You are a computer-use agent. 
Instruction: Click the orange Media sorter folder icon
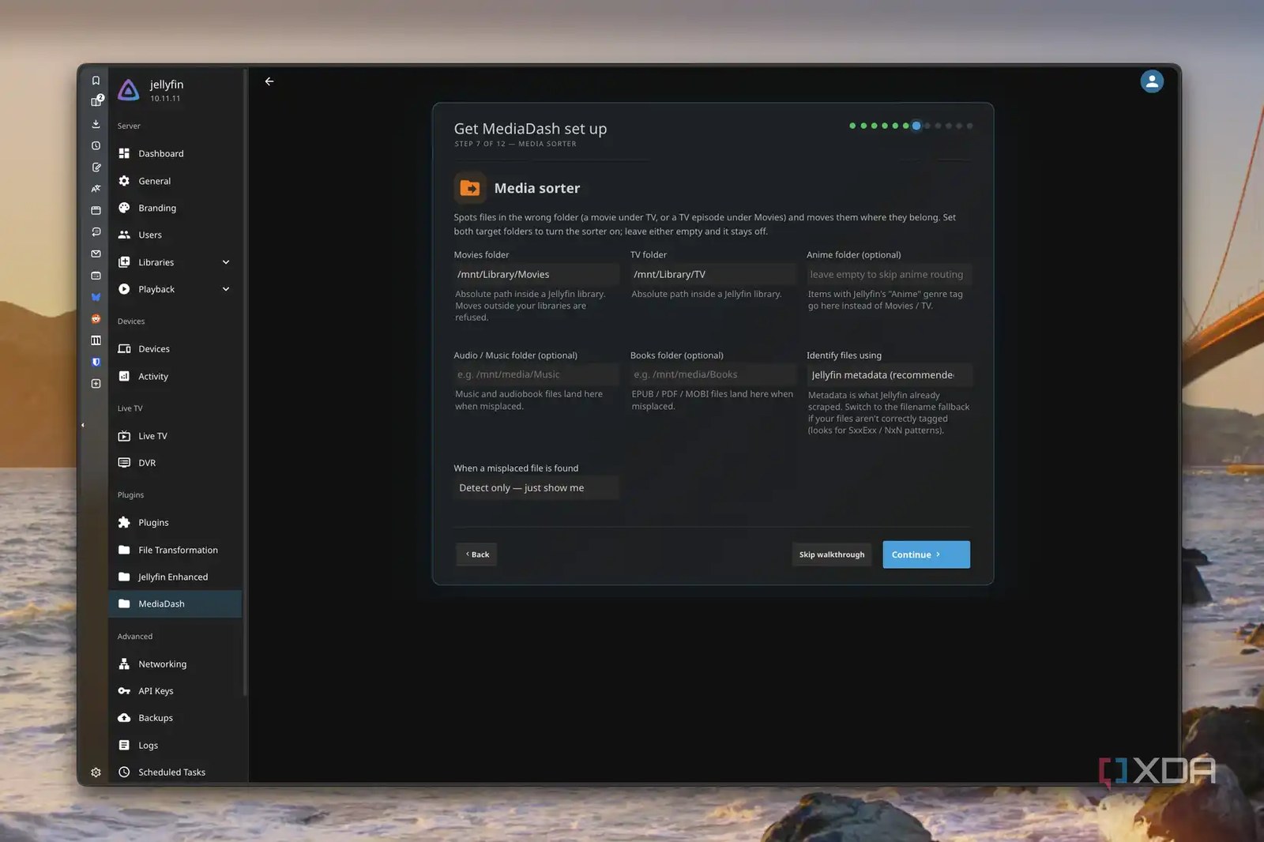point(470,188)
